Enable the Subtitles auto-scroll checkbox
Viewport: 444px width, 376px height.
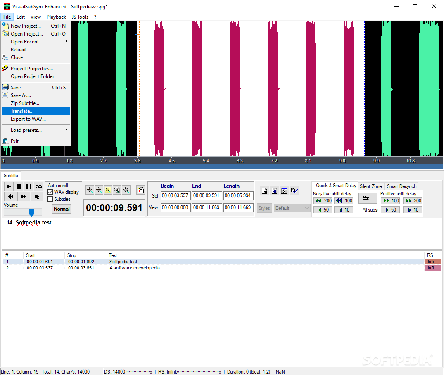pos(50,199)
